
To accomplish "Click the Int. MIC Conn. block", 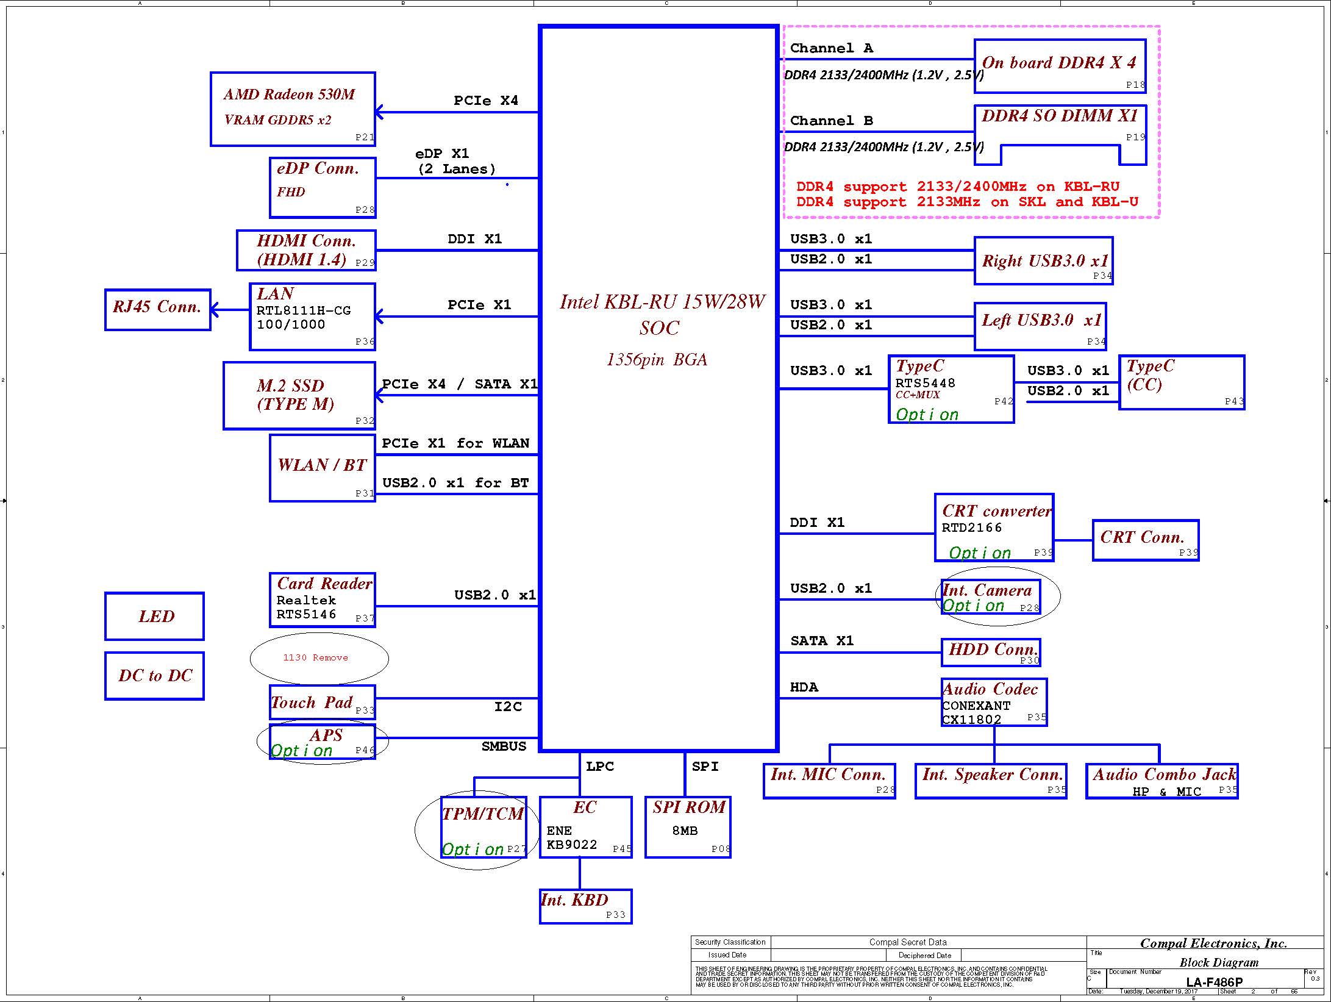I will coord(829,781).
